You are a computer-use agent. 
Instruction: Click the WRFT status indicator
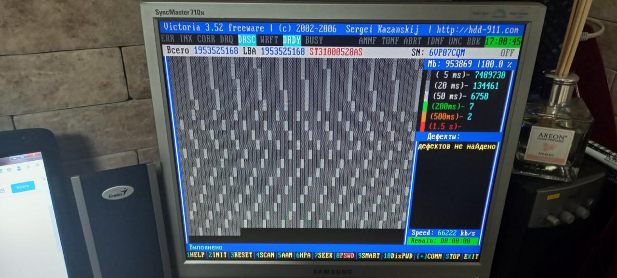coord(269,40)
